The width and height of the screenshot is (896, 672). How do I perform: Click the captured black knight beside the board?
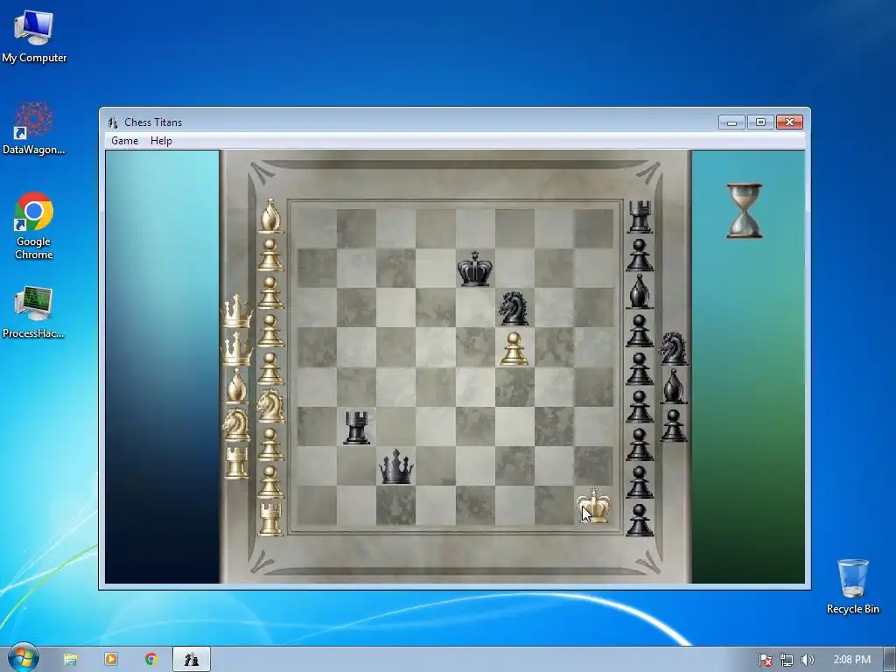click(x=673, y=348)
